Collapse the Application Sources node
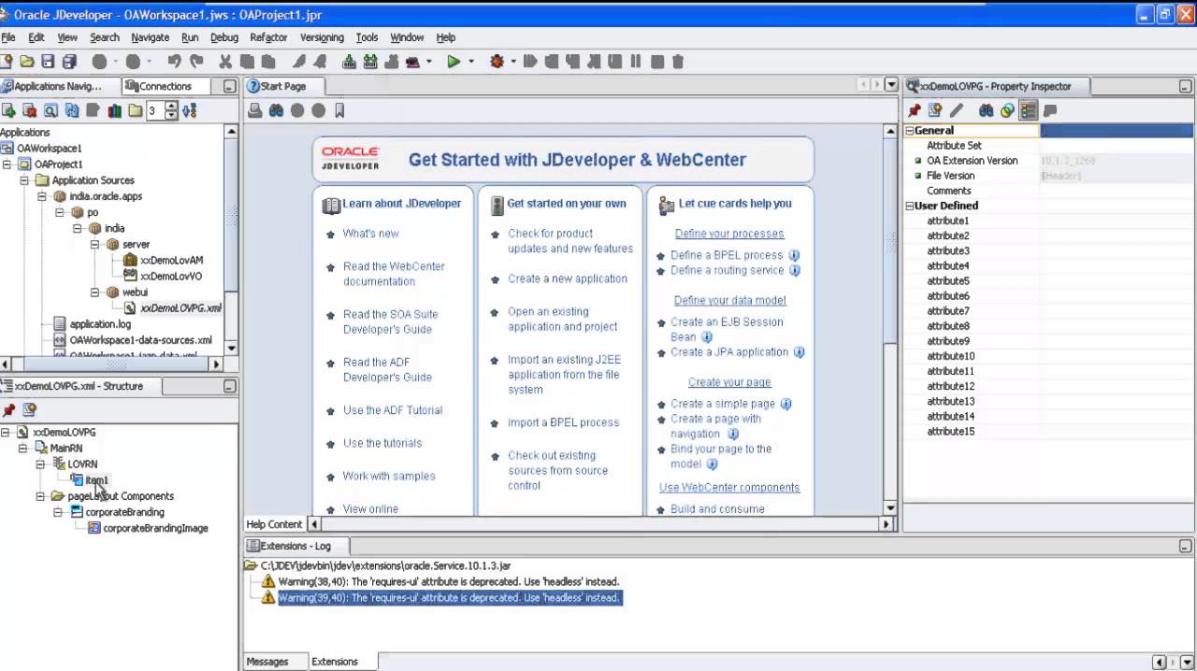 coord(24,180)
